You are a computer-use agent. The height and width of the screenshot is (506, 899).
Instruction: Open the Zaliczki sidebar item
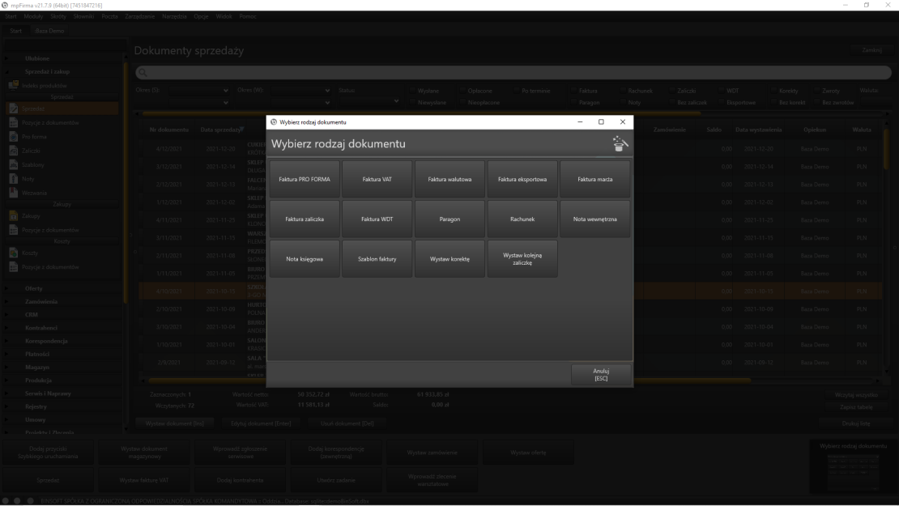tap(32, 150)
